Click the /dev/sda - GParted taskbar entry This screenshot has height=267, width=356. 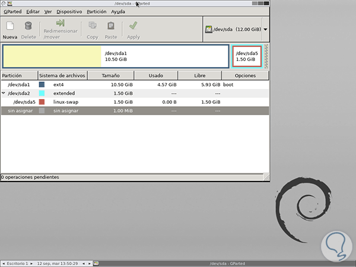click(x=227, y=263)
